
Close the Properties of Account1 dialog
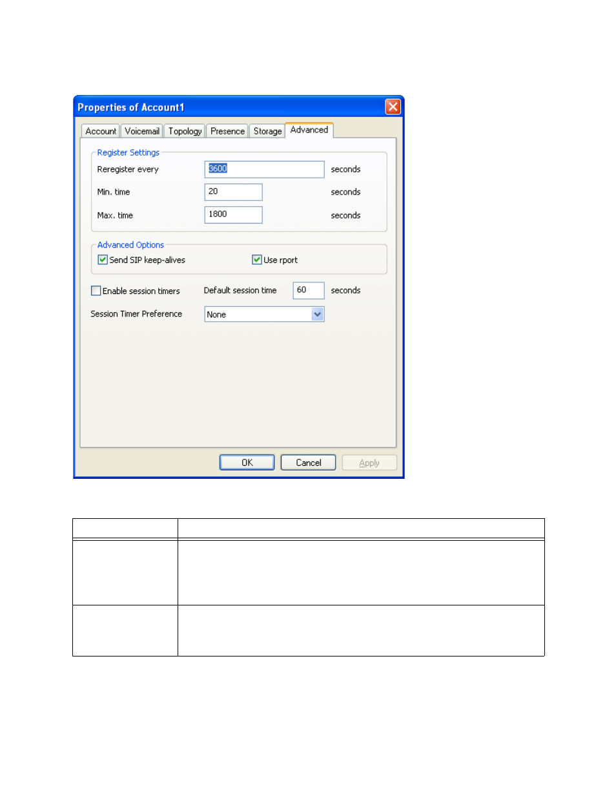393,107
